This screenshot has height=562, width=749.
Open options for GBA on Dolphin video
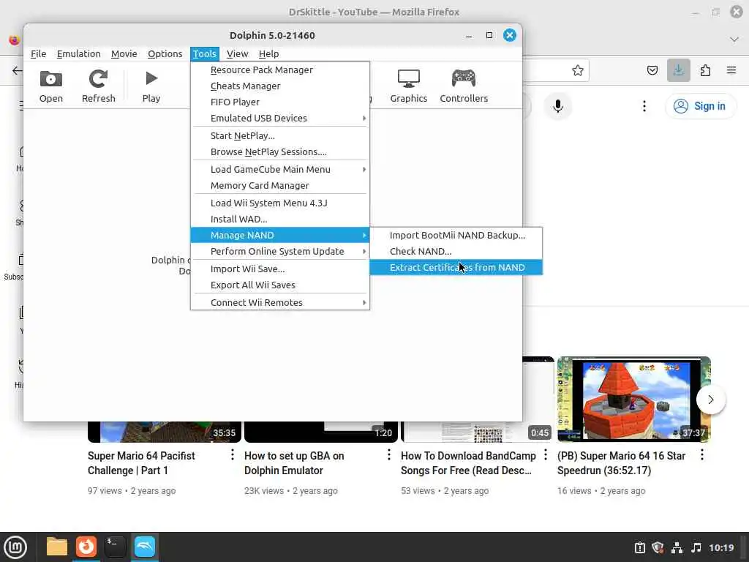389,455
